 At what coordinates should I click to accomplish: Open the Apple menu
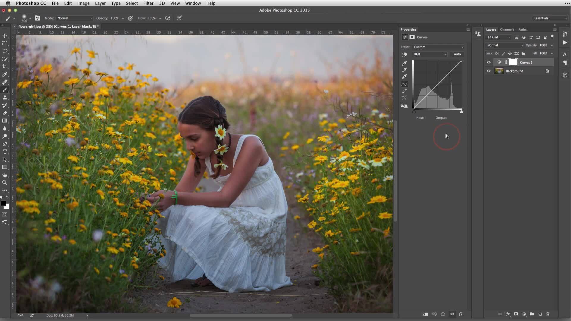pyautogui.click(x=8, y=3)
